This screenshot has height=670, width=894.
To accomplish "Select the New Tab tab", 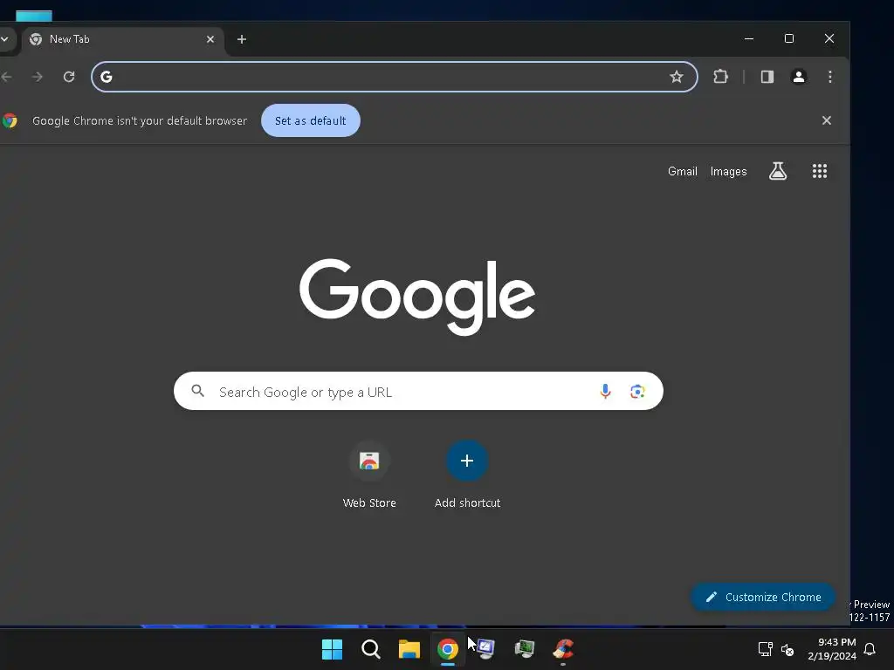I will (x=122, y=39).
